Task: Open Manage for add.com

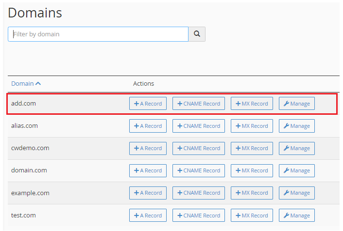Action: tap(296, 104)
